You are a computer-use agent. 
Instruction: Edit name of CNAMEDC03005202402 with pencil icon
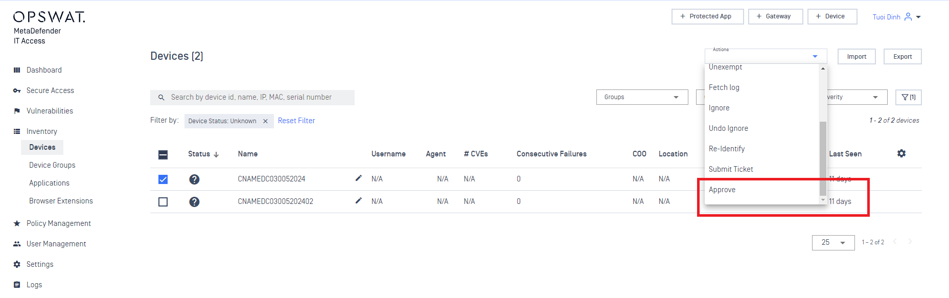(x=359, y=201)
